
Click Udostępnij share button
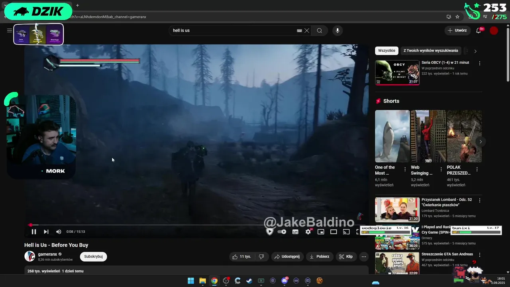pos(287,257)
